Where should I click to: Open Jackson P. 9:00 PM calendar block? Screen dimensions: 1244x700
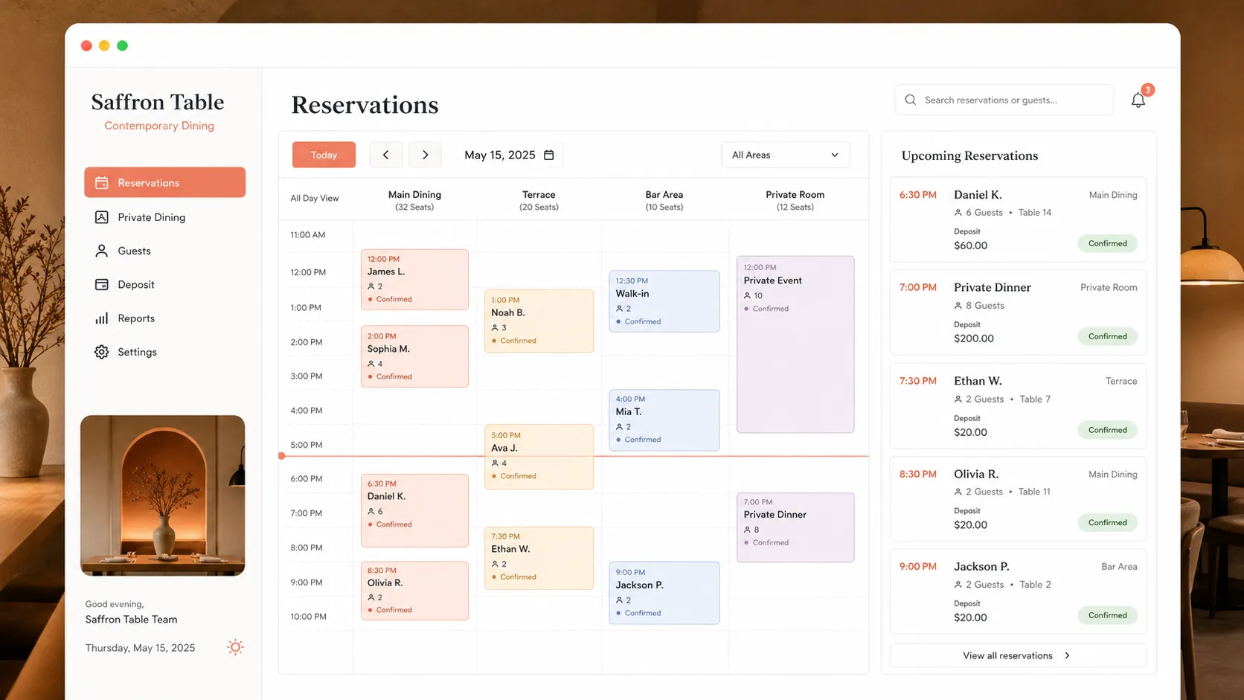(664, 593)
